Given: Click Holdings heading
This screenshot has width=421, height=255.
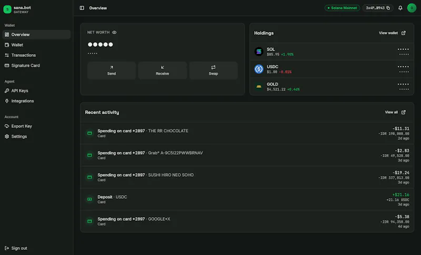Looking at the screenshot, I should click(x=264, y=33).
